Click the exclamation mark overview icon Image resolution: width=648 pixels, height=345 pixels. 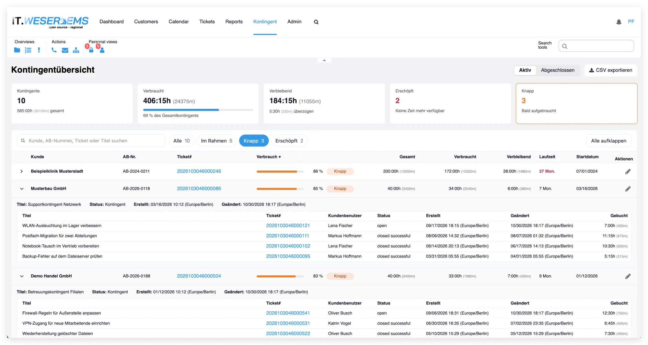click(x=39, y=50)
